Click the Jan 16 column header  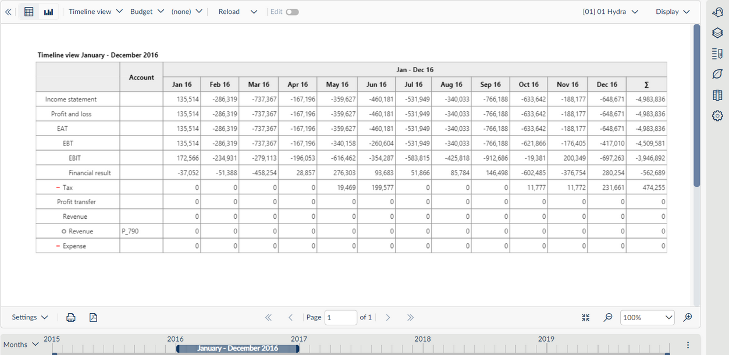point(182,84)
